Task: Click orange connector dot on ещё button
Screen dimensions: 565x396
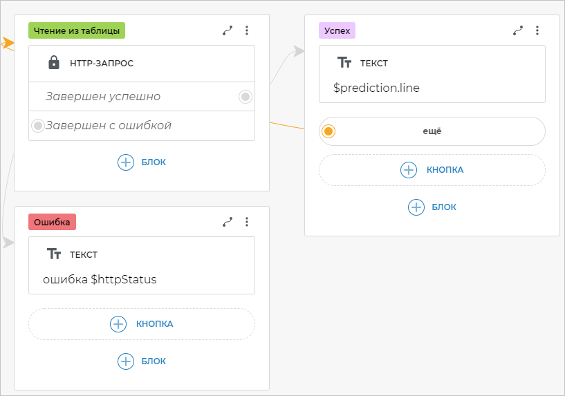Action: (329, 131)
